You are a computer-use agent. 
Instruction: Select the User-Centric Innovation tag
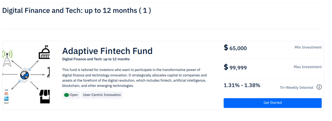pyautogui.click(x=102, y=95)
